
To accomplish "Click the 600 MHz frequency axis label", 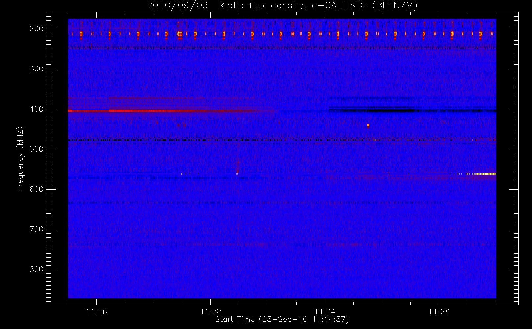I will [x=36, y=189].
